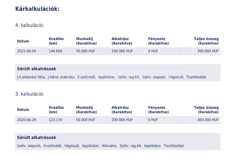Click the 123.170 odometer value
This screenshot has width=234, height=156.
(55, 120)
